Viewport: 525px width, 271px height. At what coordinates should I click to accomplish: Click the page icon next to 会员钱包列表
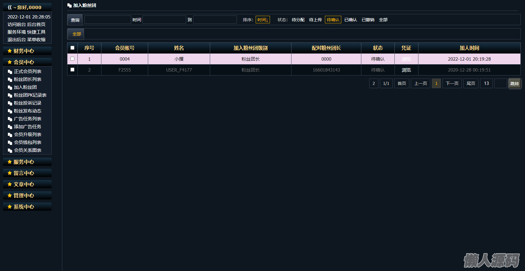coord(10,143)
